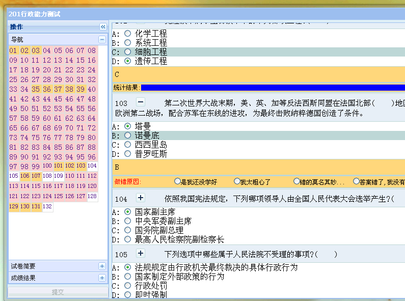Select option D 普罗旺斯
The height and width of the screenshot is (301, 405).
127,154
